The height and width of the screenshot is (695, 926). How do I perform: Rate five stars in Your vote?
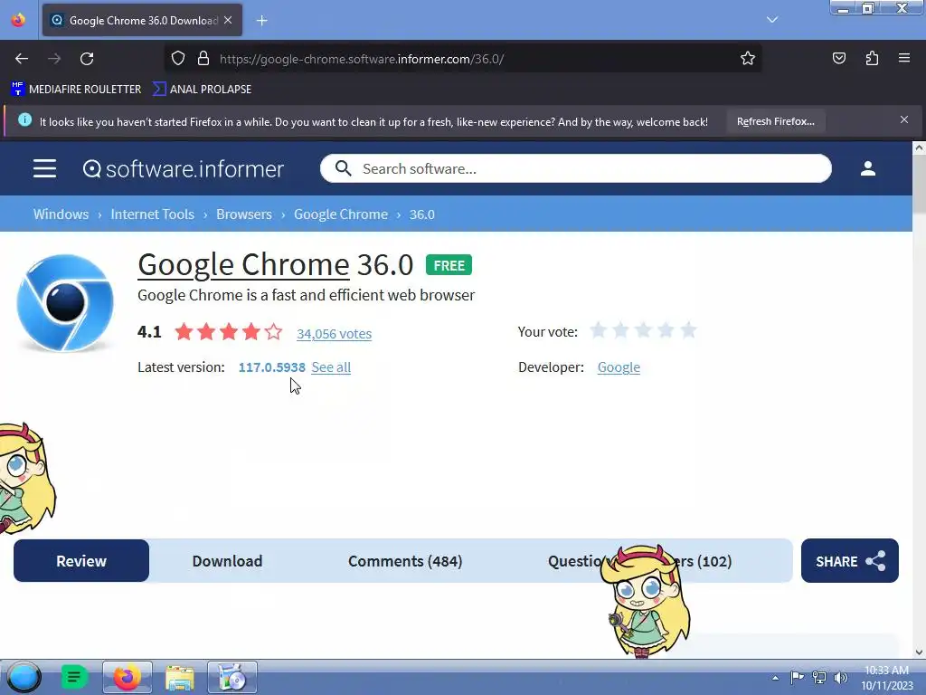(x=688, y=329)
